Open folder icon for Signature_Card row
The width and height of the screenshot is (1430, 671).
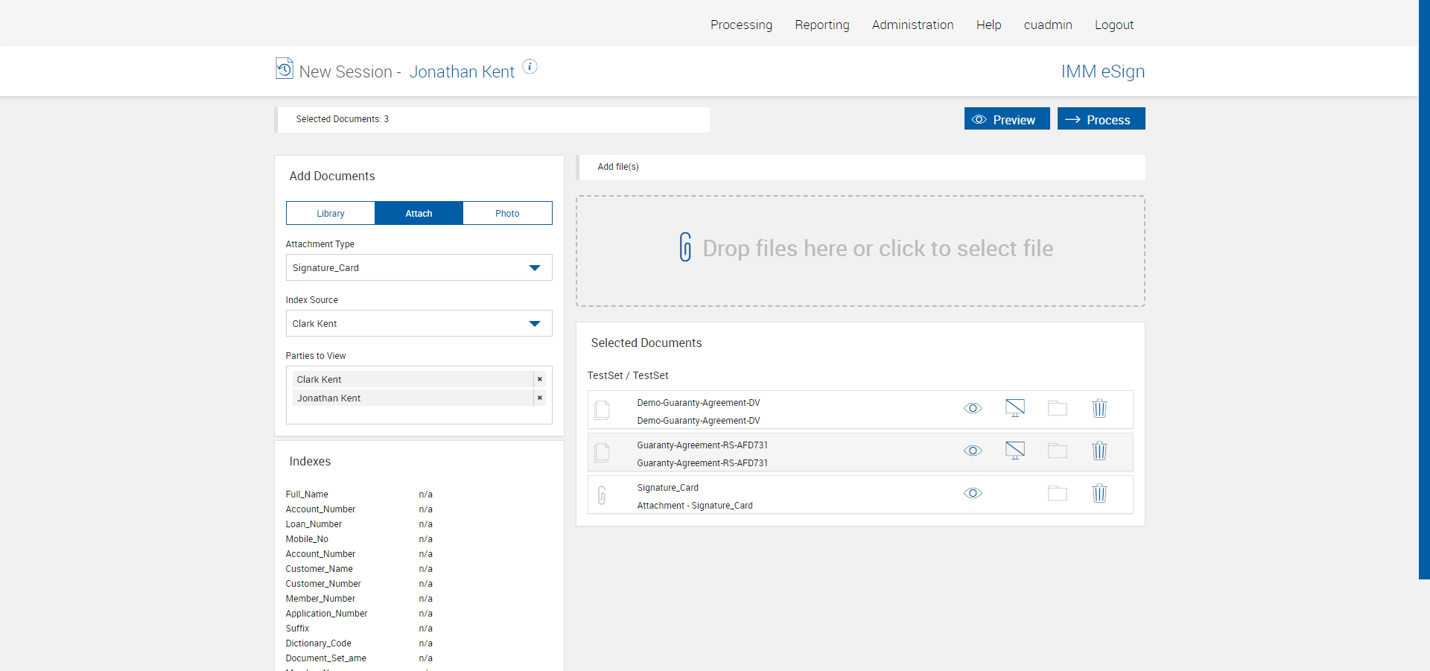pyautogui.click(x=1057, y=493)
